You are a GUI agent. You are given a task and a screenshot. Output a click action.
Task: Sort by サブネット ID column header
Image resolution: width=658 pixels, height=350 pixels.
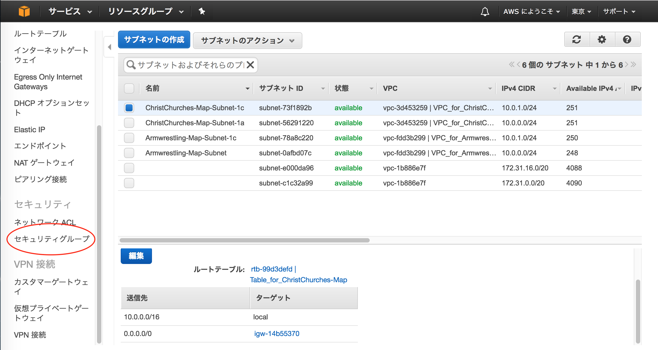(x=292, y=88)
